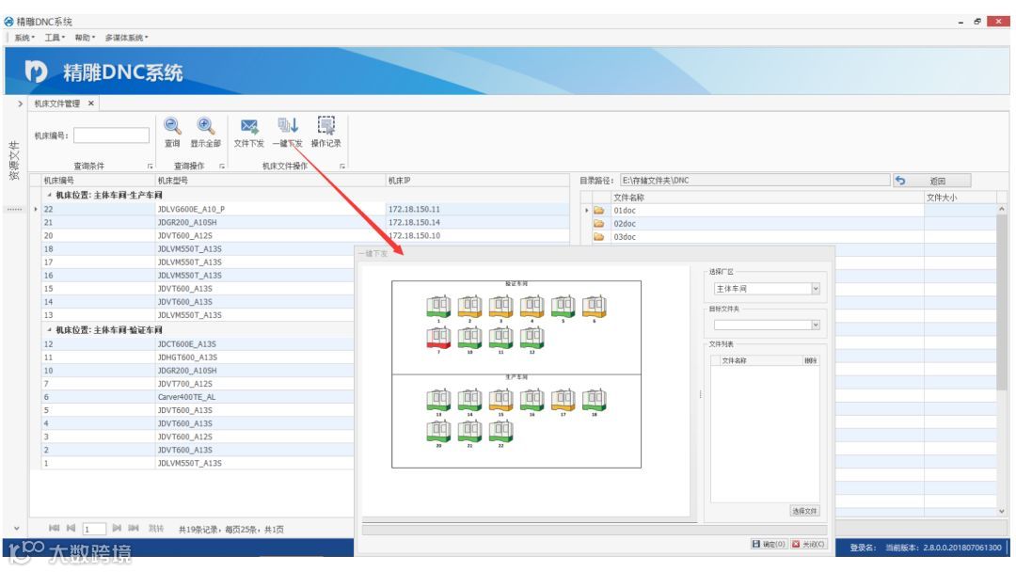The image size is (1016, 572).
Task: Select machine 3 in the workshop map
Action: [500, 306]
